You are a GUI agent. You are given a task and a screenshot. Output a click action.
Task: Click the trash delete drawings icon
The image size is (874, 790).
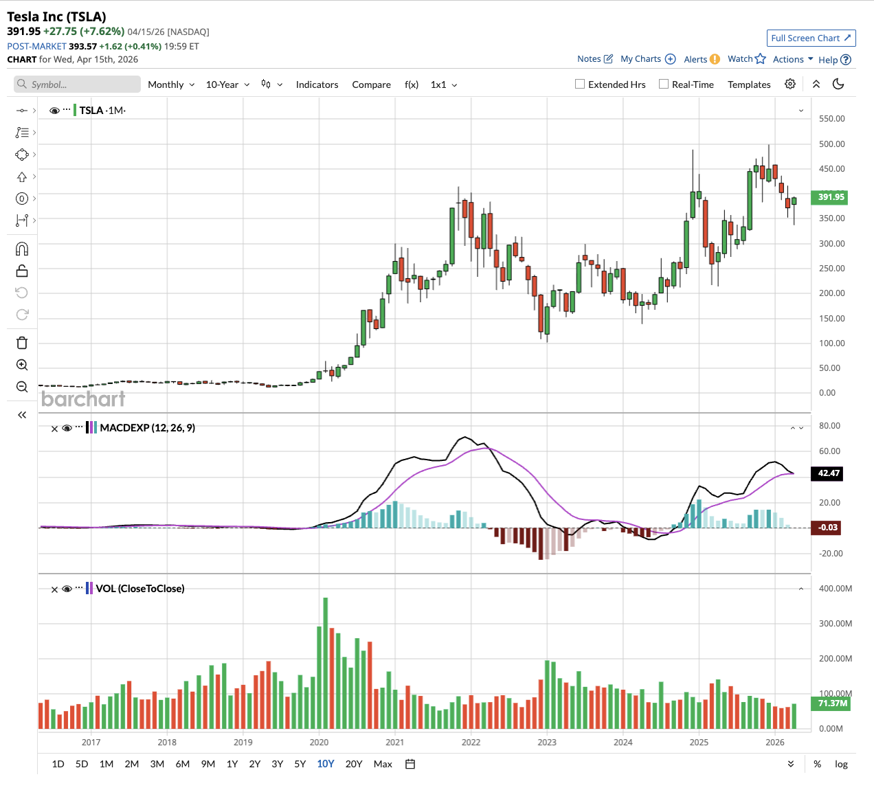[22, 343]
